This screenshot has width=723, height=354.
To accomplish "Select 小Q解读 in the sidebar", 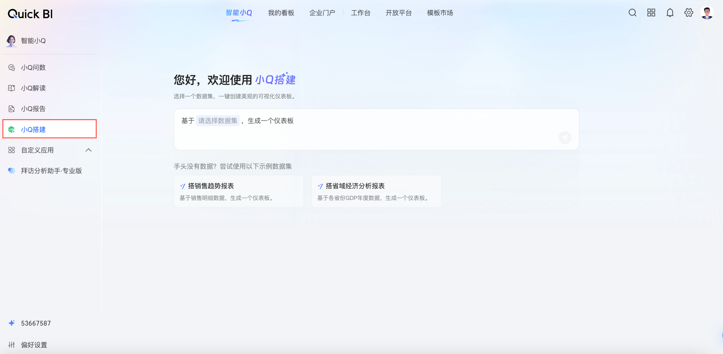I will (x=50, y=88).
